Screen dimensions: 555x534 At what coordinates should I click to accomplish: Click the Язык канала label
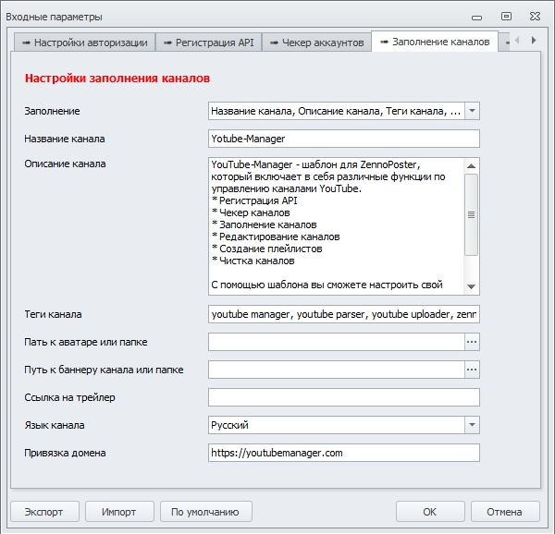click(55, 425)
